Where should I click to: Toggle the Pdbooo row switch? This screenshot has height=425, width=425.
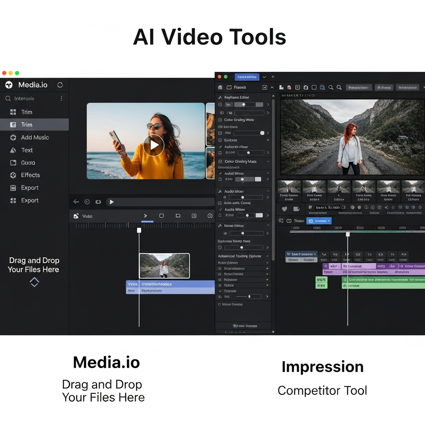coord(267,279)
